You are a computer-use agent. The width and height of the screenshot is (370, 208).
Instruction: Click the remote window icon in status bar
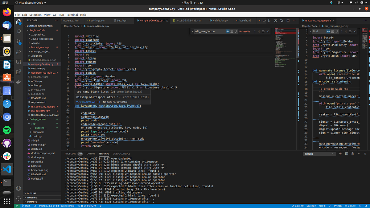(x=17, y=206)
